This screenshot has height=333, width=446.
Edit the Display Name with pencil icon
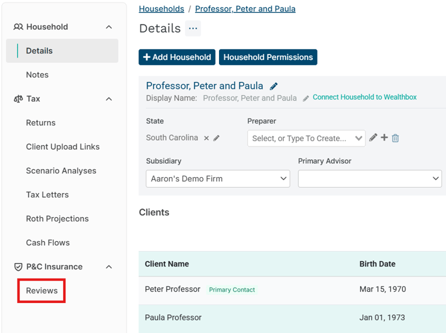[306, 99]
